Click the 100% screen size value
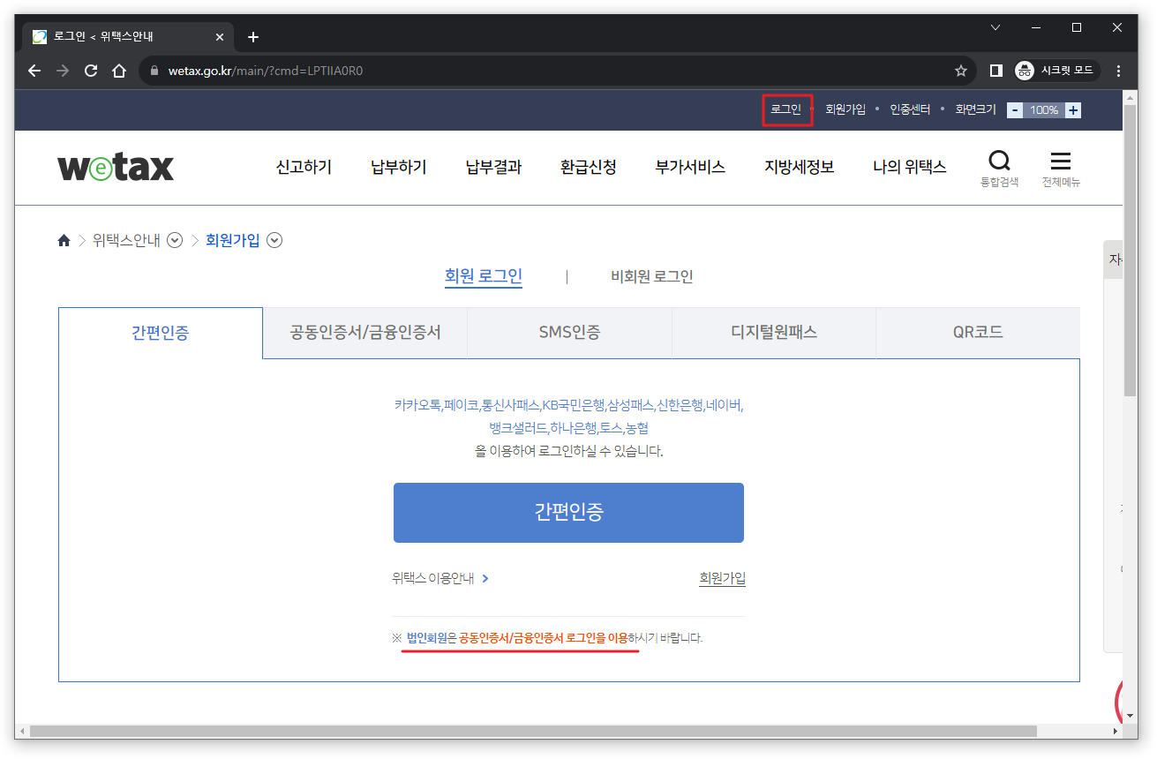 [1044, 110]
